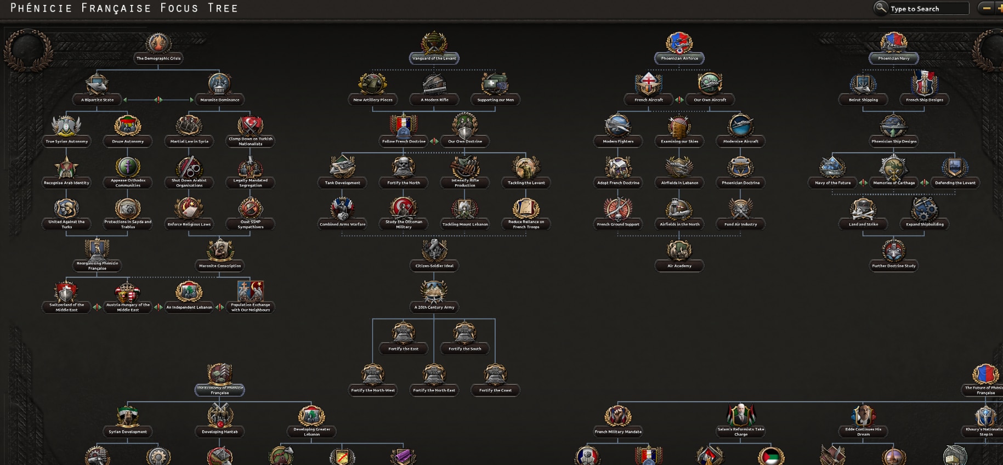Click the 'Fund Air Industry' label
The image size is (1003, 465).
pos(741,224)
